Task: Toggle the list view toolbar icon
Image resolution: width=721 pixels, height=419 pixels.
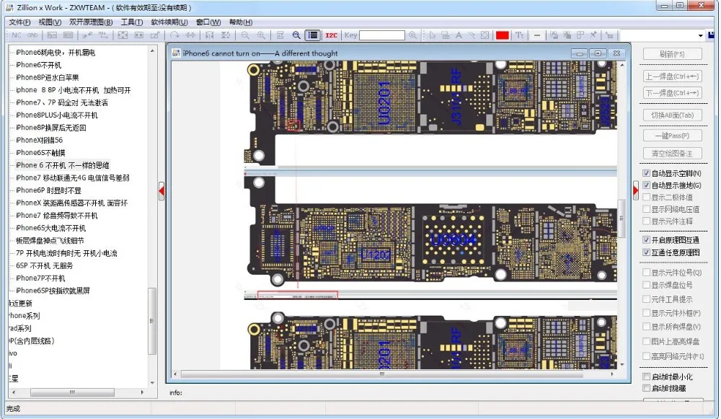Action: click(313, 35)
